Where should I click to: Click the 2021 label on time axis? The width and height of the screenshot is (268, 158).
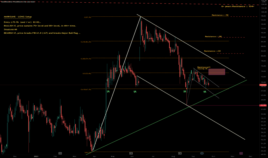[36, 156]
